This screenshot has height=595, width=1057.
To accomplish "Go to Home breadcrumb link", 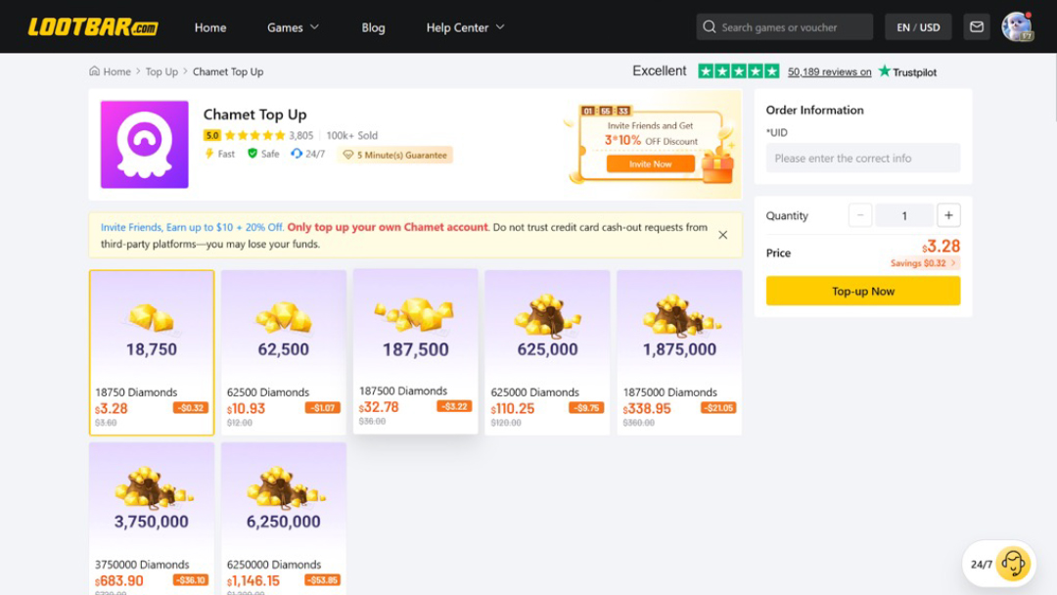I will click(116, 71).
